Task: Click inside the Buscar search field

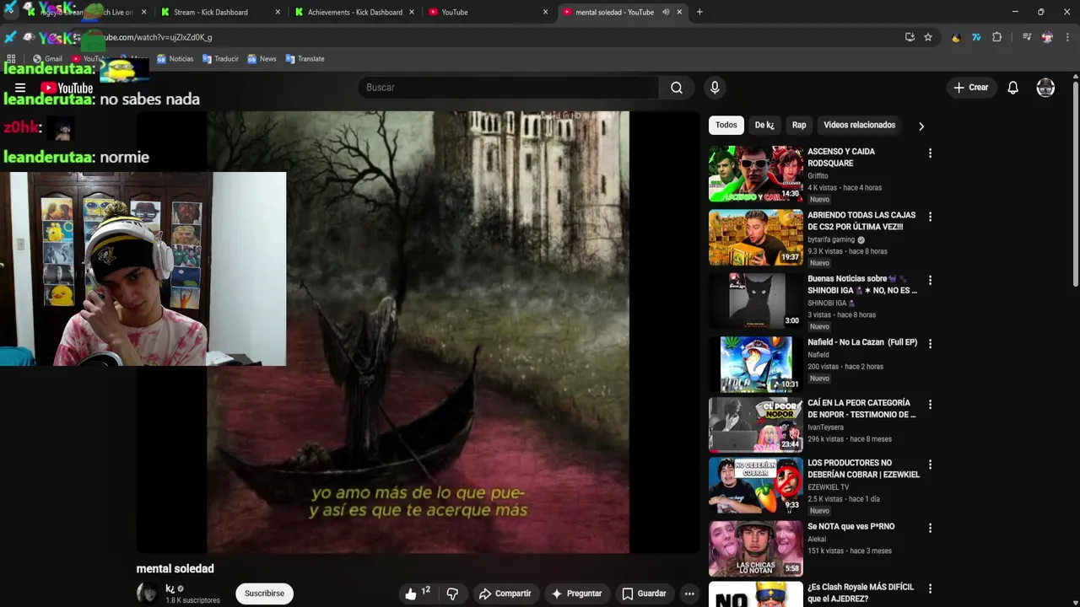Action: (508, 88)
